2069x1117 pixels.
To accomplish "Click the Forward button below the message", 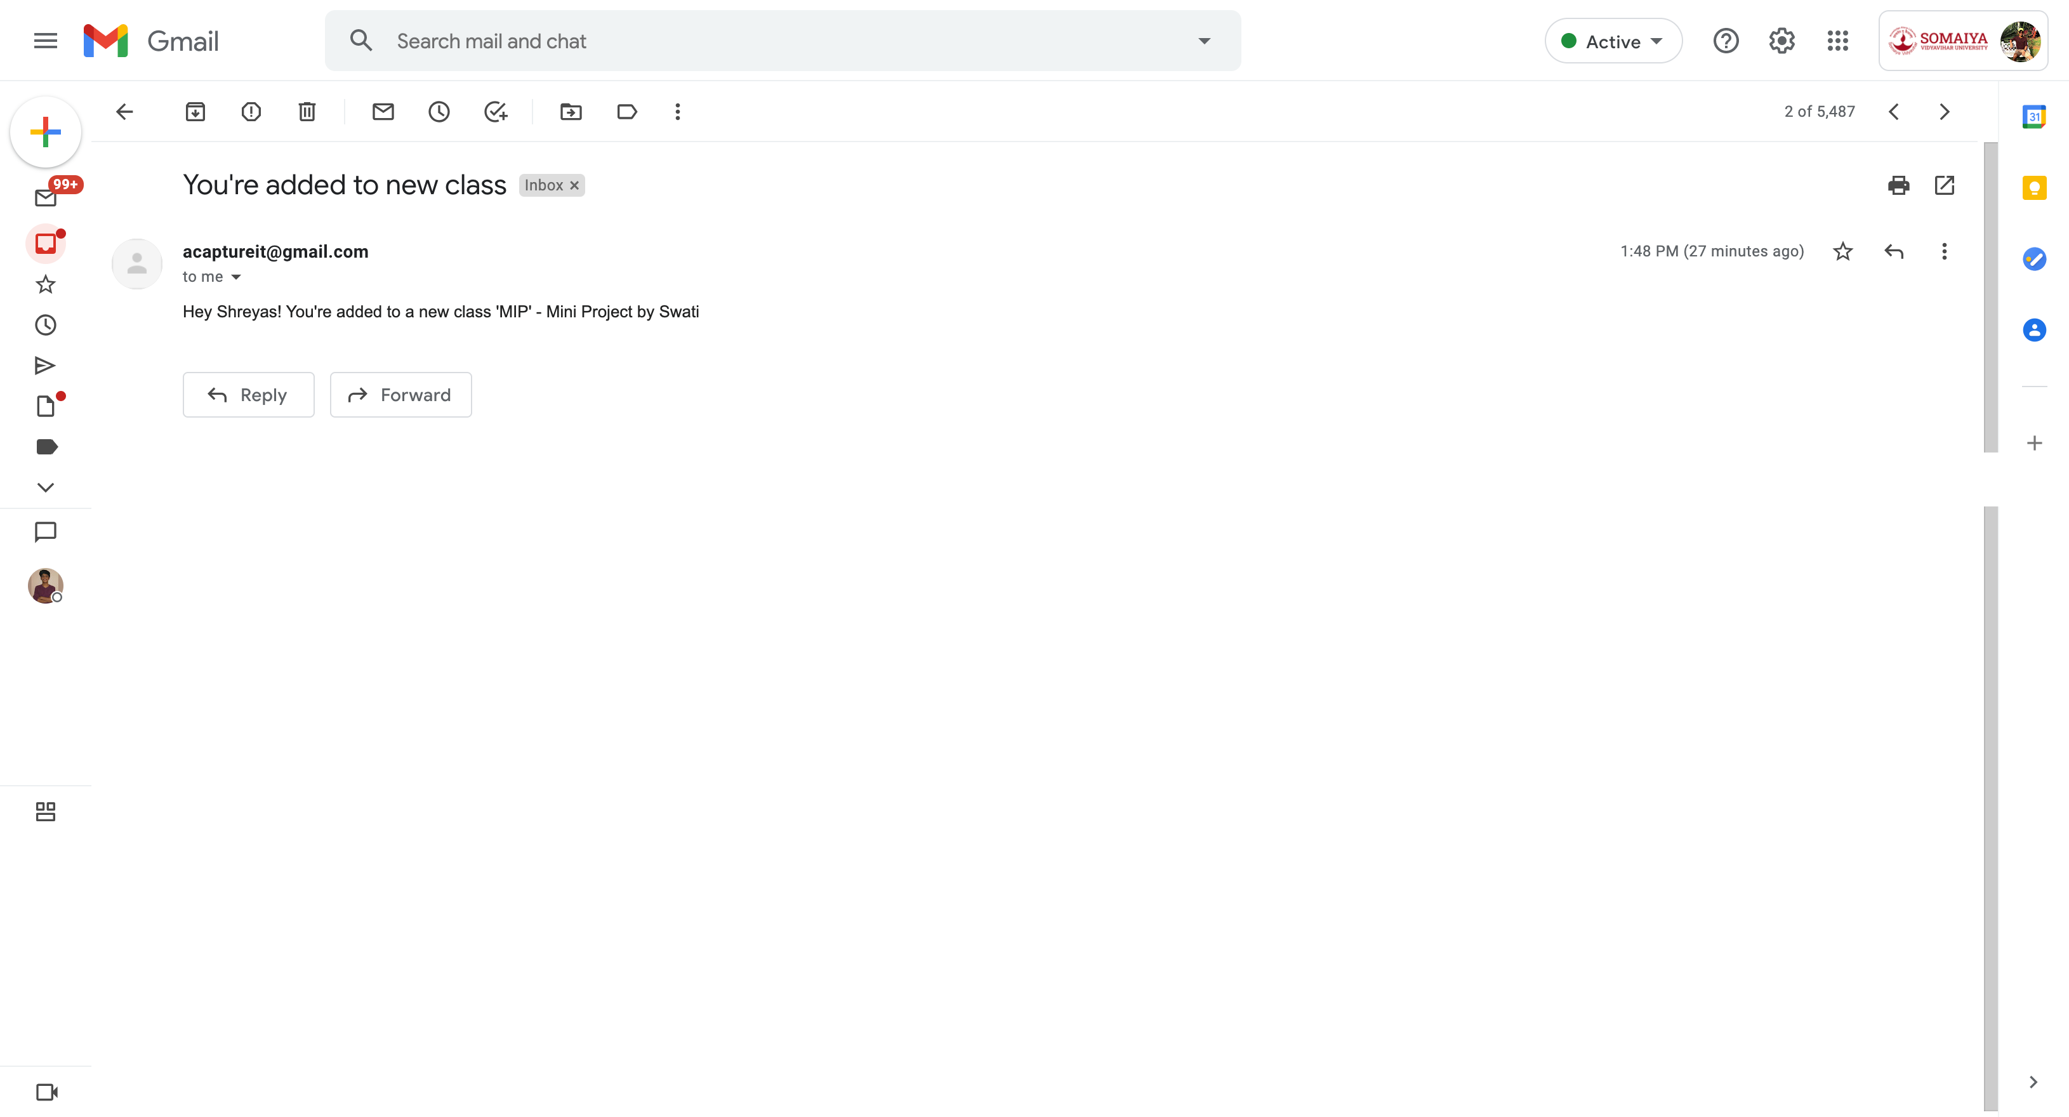I will click(x=400, y=394).
